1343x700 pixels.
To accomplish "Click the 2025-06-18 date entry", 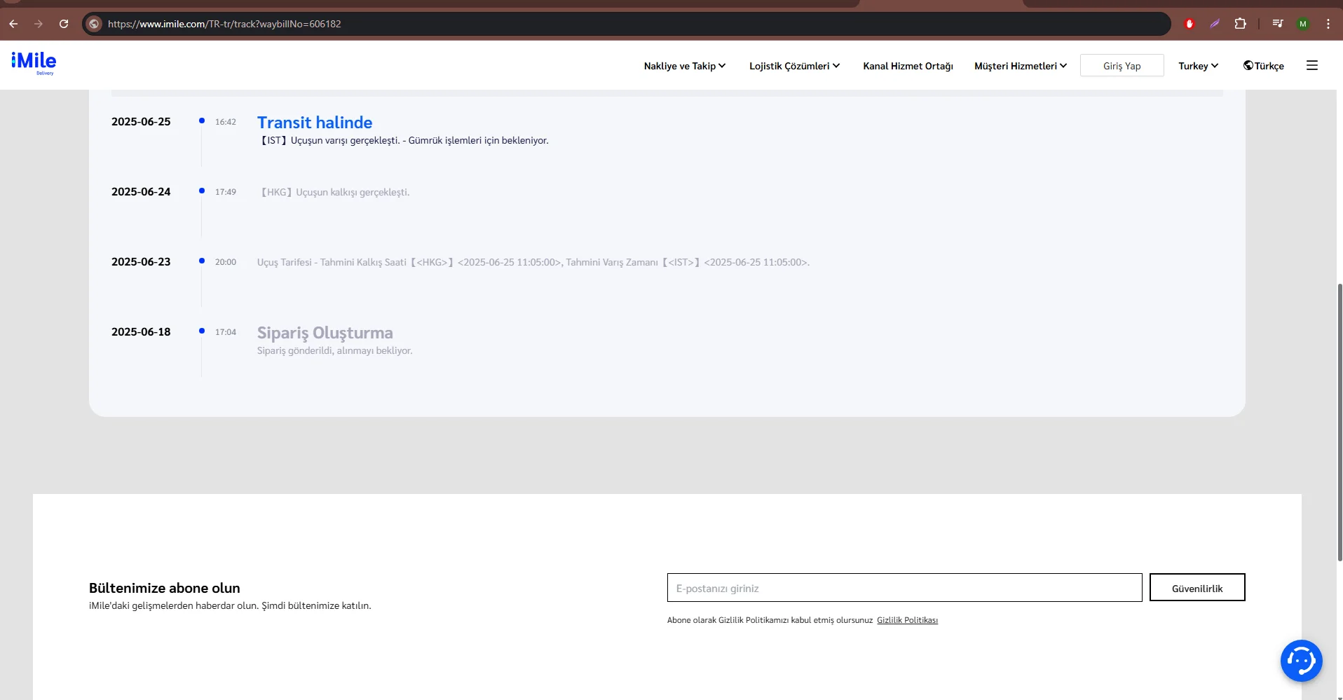I will [x=141, y=332].
